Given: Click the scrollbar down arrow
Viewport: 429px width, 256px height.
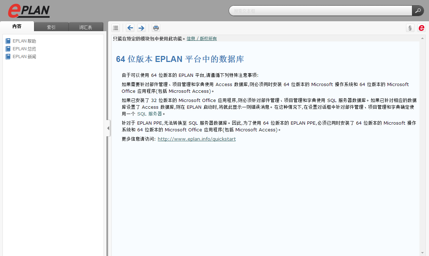Looking at the screenshot, I should [422, 253].
